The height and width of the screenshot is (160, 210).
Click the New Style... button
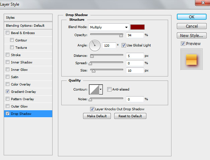(192, 35)
